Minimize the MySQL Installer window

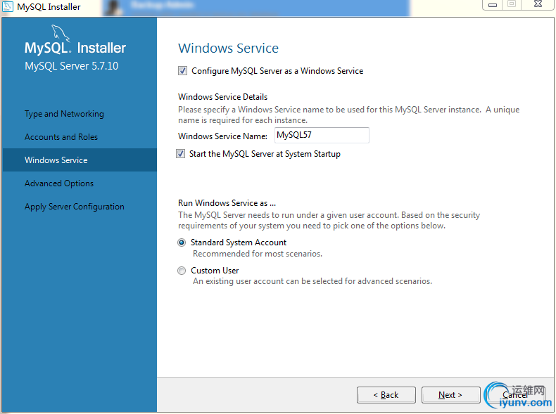click(x=492, y=5)
